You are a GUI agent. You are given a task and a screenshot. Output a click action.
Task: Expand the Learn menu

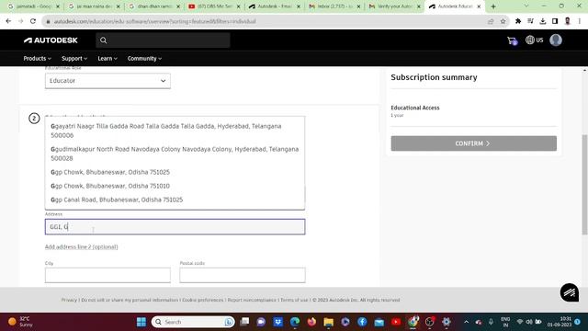point(107,59)
